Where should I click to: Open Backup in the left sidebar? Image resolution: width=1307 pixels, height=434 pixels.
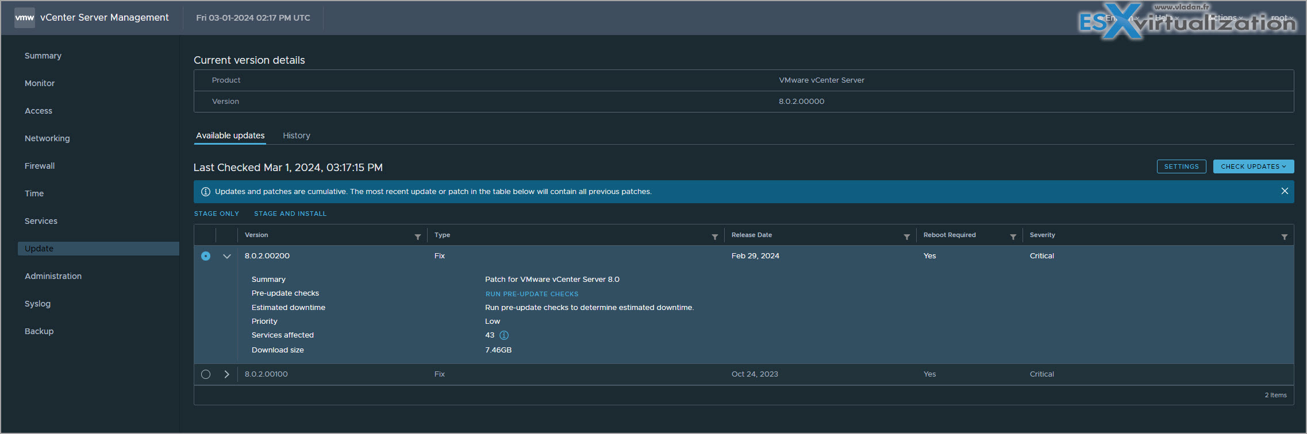click(39, 331)
